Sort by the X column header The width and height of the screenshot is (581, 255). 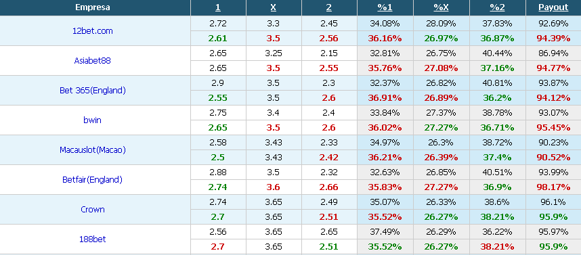point(274,7)
